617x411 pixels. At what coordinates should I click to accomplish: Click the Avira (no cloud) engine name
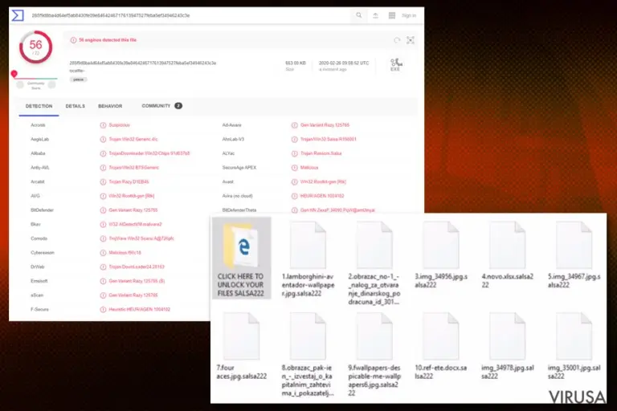pos(237,196)
